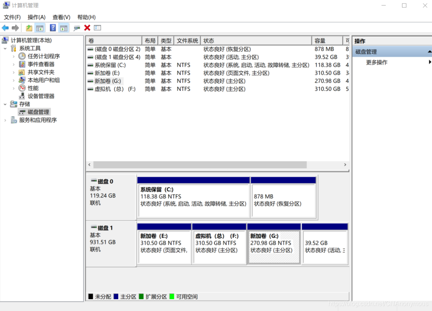Toggle the console tree show/hide icon

[40, 28]
